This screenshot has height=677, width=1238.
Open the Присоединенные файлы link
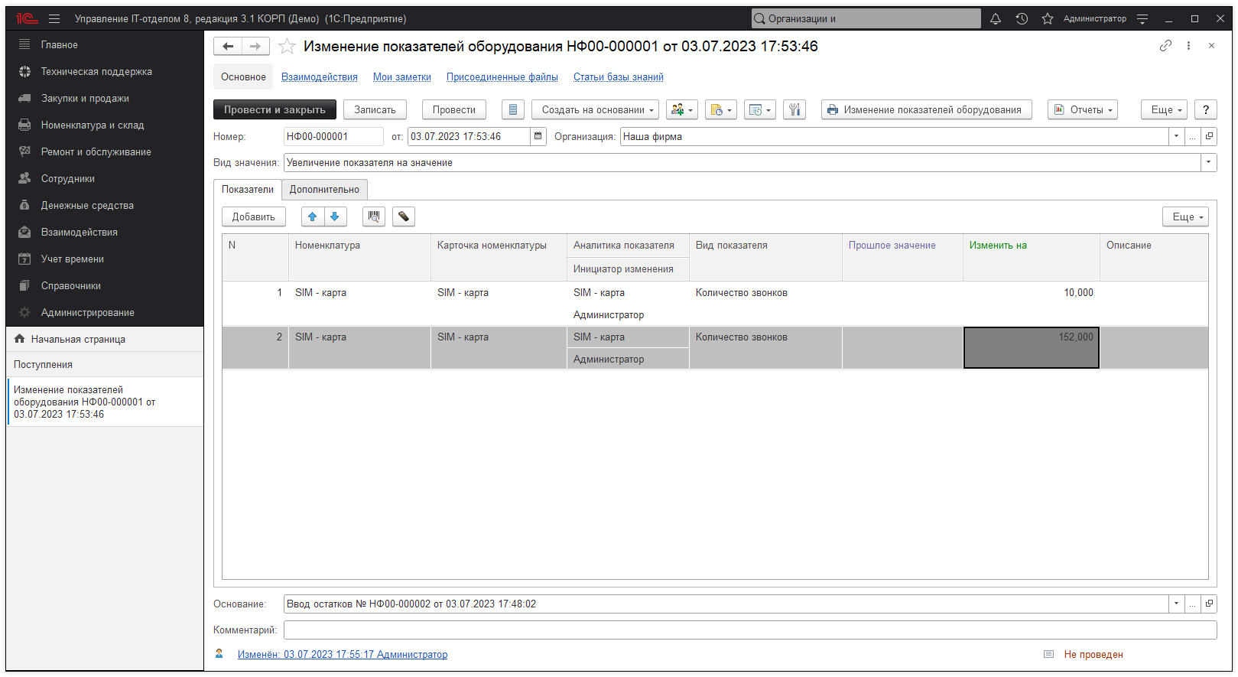[502, 76]
